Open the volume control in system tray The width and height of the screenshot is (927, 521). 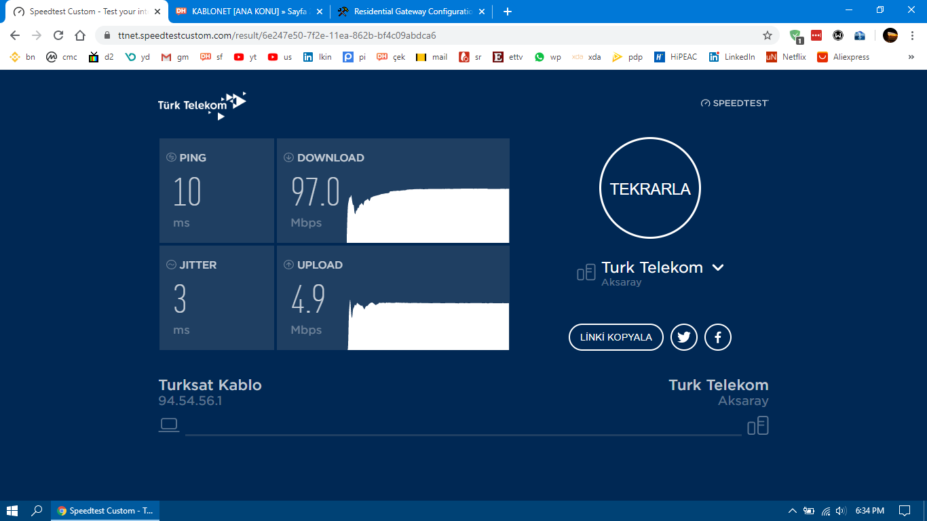click(841, 511)
